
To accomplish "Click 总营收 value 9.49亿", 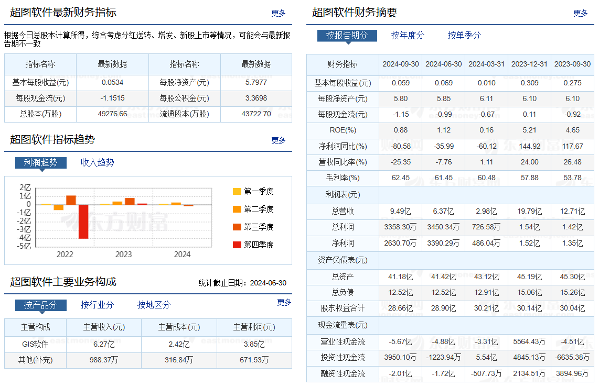I will [400, 211].
